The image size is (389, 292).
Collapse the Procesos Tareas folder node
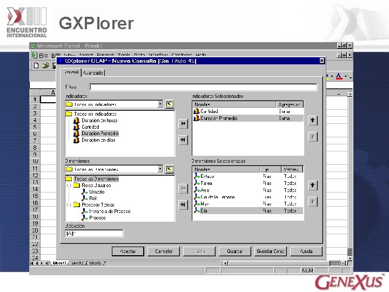click(x=69, y=205)
